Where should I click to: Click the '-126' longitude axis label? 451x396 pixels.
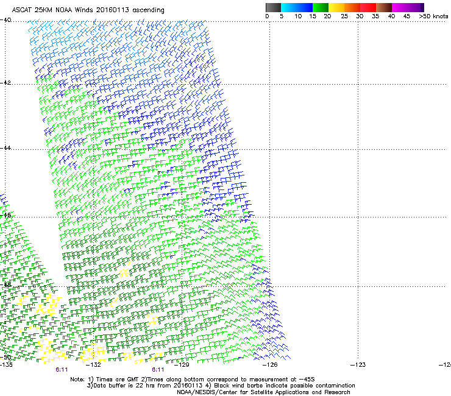pos(270,365)
